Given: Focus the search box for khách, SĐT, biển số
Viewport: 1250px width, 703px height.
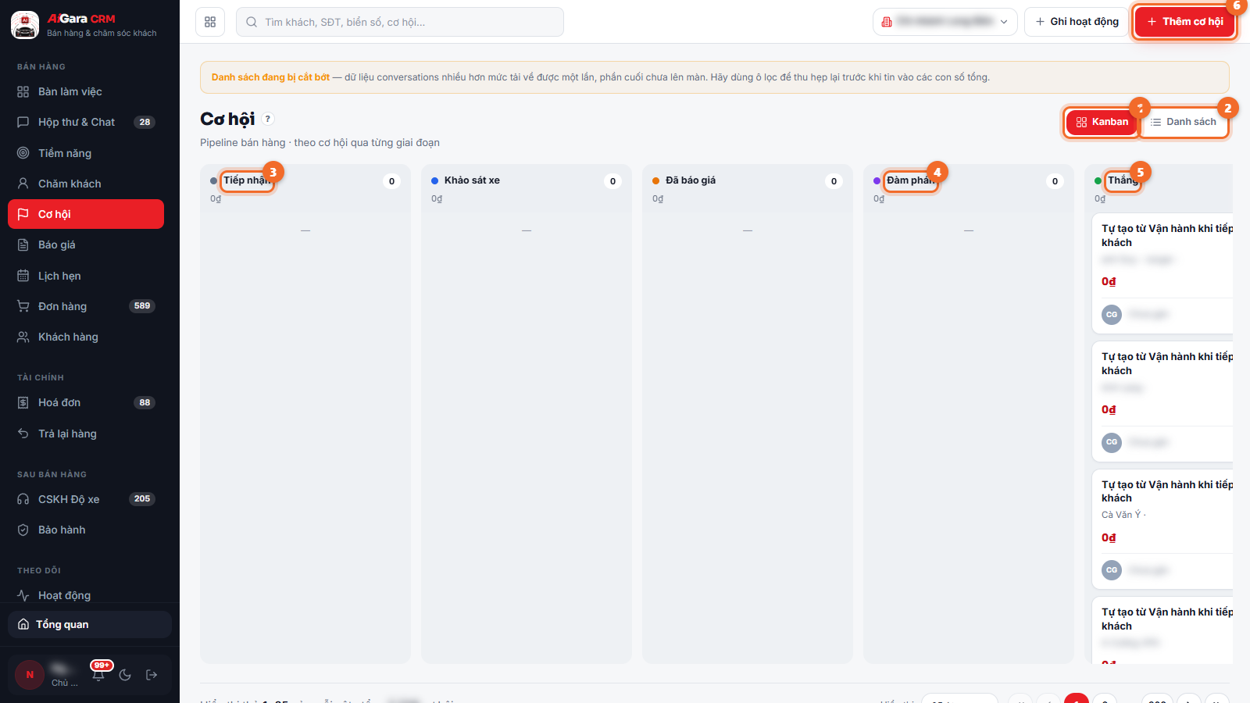Looking at the screenshot, I should 400,22.
